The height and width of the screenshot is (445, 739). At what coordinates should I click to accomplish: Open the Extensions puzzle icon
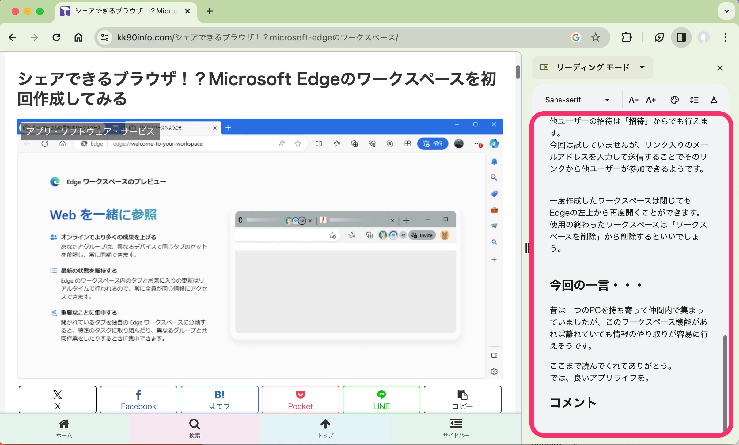pos(626,37)
